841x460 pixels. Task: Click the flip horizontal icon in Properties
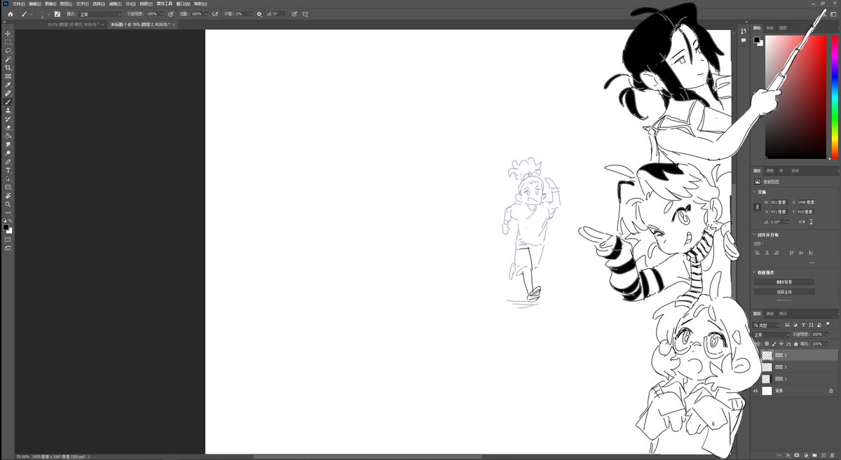tap(800, 221)
